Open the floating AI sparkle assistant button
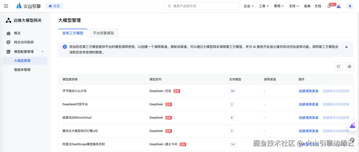Image resolution: width=359 pixels, height=152 pixels. coord(353,125)
